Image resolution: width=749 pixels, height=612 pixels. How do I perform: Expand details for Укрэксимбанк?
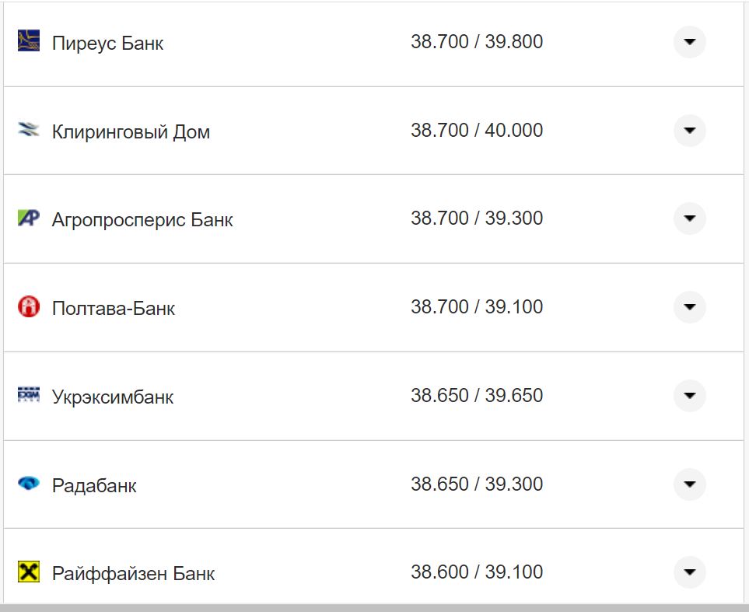(x=689, y=396)
